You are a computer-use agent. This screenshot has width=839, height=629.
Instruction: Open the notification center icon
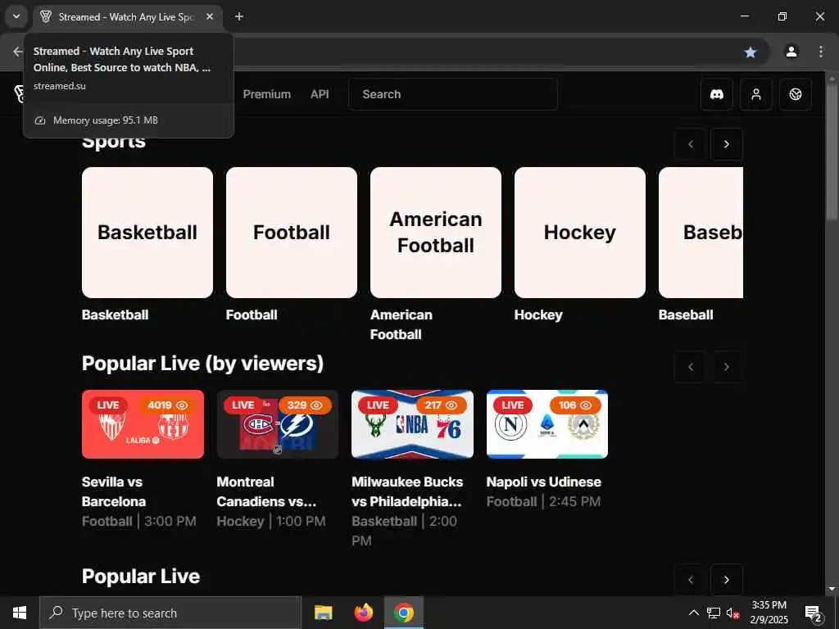pyautogui.click(x=813, y=613)
